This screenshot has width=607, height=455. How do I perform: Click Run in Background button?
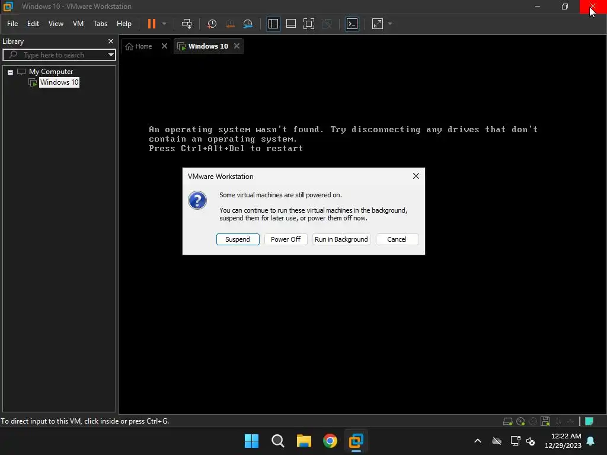pyautogui.click(x=341, y=239)
